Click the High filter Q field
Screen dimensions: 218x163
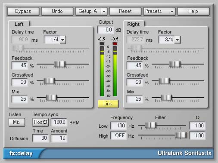(x=197, y=135)
